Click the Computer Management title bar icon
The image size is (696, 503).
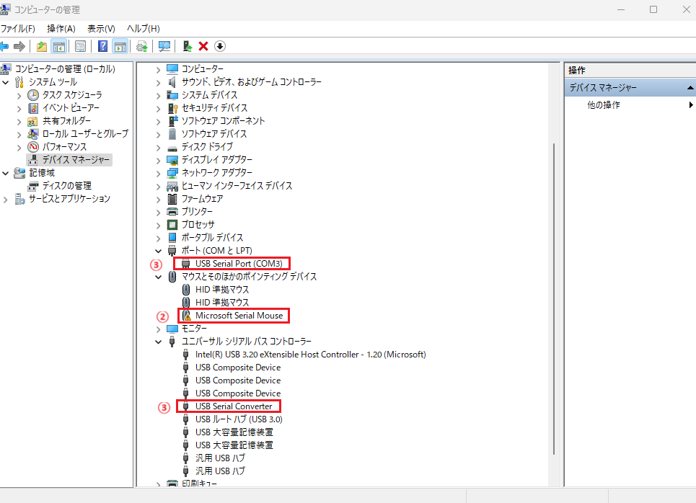(x=5, y=9)
